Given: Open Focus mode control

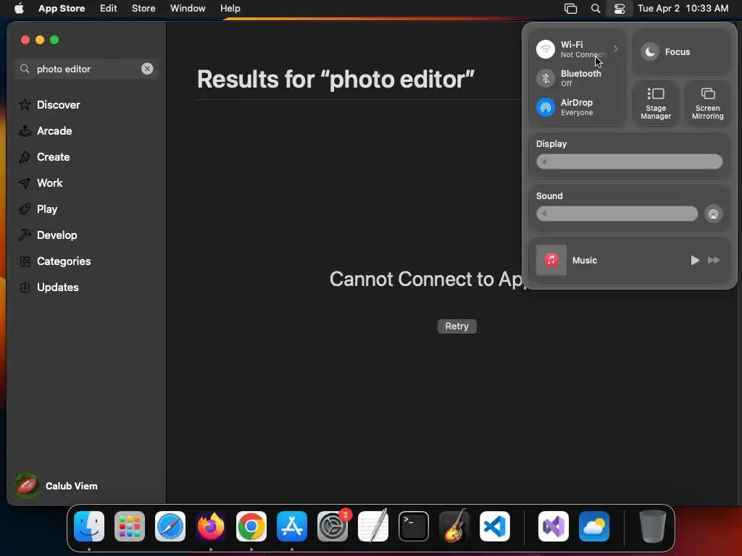Looking at the screenshot, I should pyautogui.click(x=680, y=51).
